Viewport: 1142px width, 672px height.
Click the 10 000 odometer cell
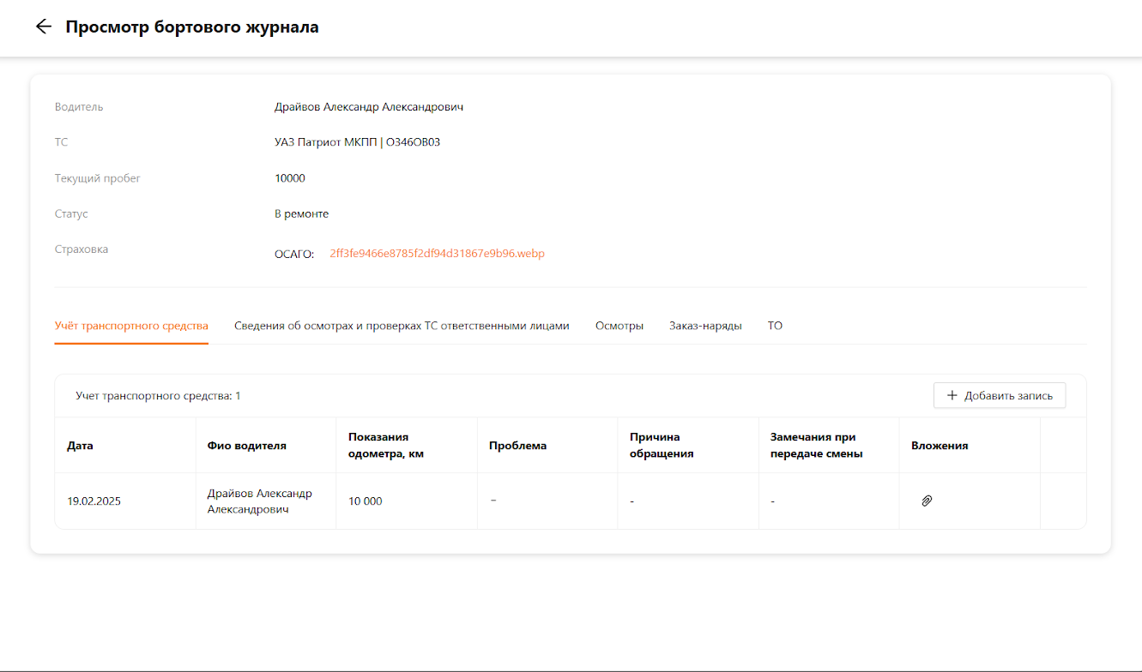pyautogui.click(x=366, y=501)
